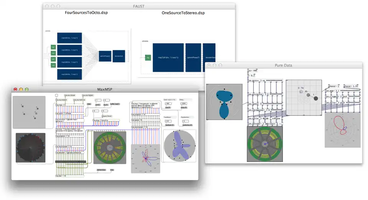Toggle the checkbox atop the MaxMSP patch
This screenshot has width=368, height=200.
pos(57,95)
